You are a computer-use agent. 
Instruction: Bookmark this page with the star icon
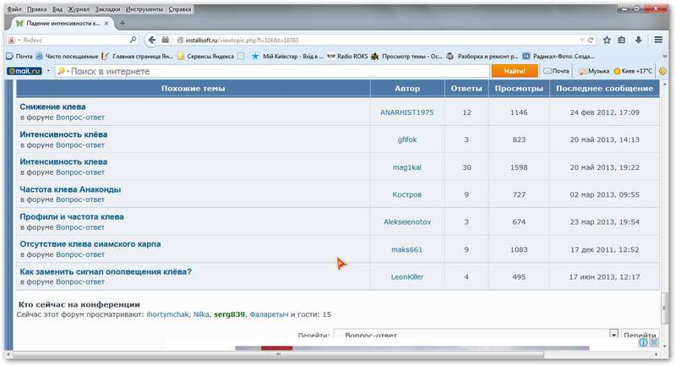click(607, 40)
